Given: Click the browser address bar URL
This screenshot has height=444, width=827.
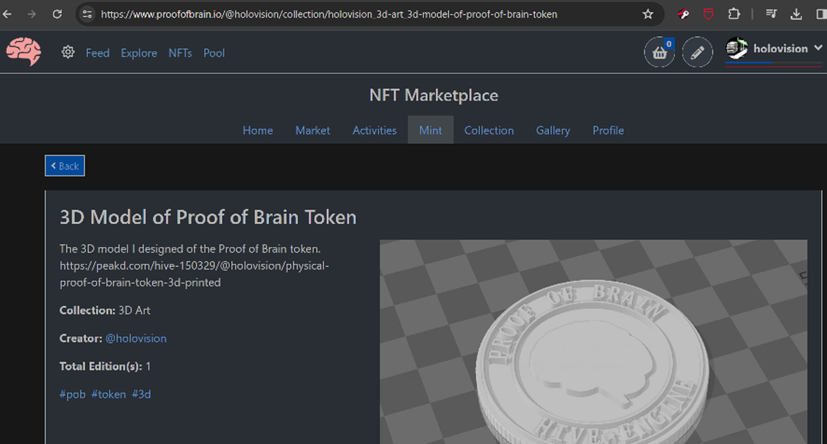Looking at the screenshot, I should pyautogui.click(x=329, y=14).
